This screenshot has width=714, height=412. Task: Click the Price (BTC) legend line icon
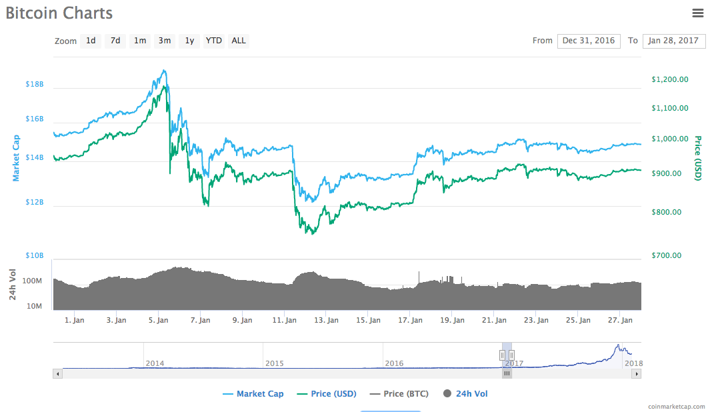376,393
